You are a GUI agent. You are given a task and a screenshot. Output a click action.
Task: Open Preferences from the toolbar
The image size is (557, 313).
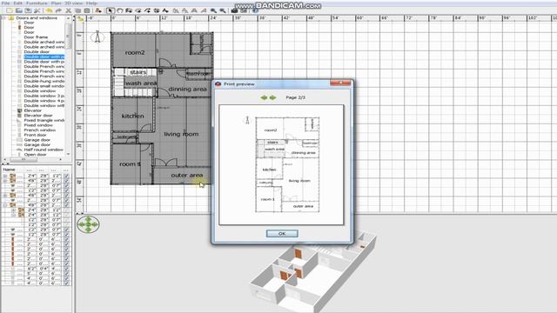[37, 10]
